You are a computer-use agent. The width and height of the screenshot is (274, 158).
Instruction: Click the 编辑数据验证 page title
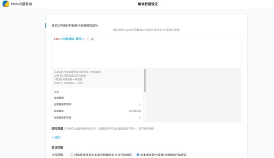[x=148, y=4]
